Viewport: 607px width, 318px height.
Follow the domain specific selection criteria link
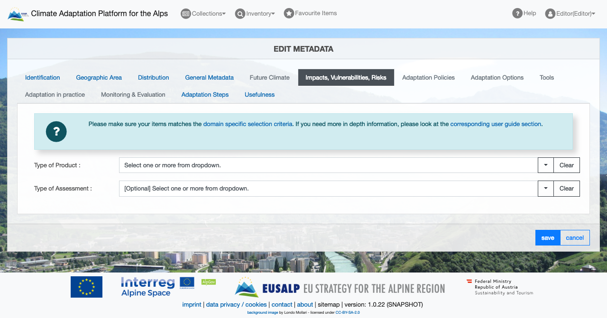(x=248, y=124)
